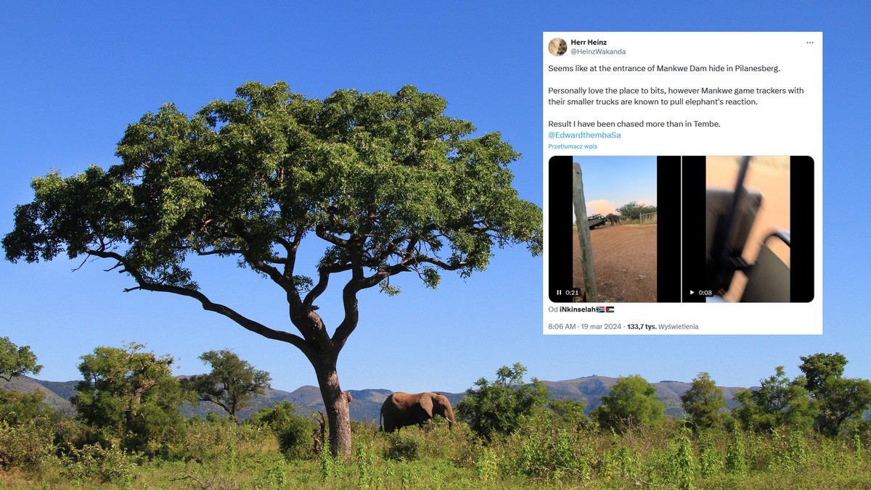Open the tweet's three-dot more options menu

click(x=809, y=43)
